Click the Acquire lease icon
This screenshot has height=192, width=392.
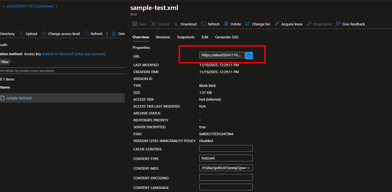pyautogui.click(x=277, y=24)
